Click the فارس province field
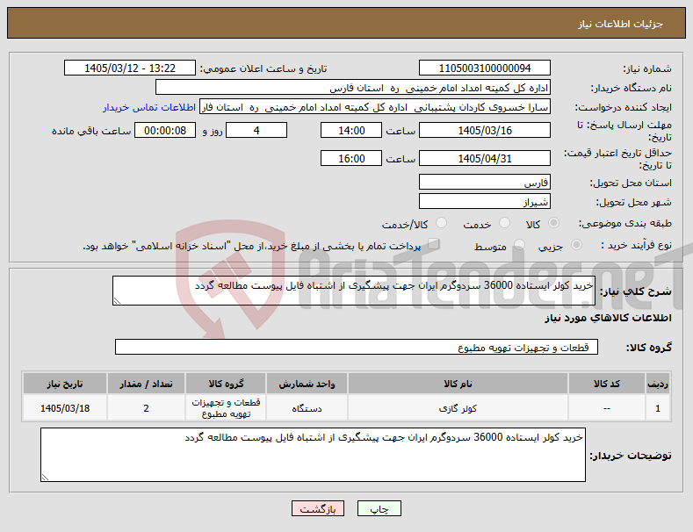 click(x=484, y=182)
